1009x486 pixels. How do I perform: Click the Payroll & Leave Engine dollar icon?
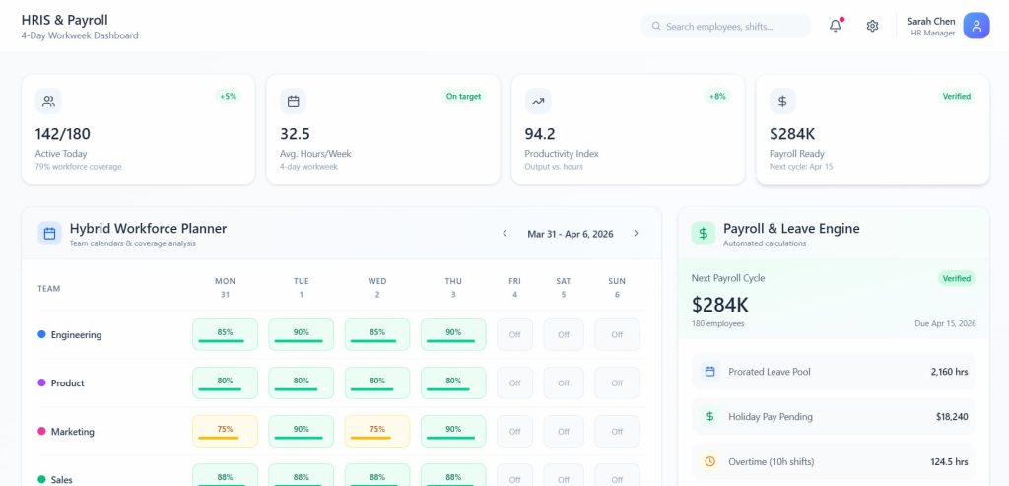pyautogui.click(x=703, y=234)
